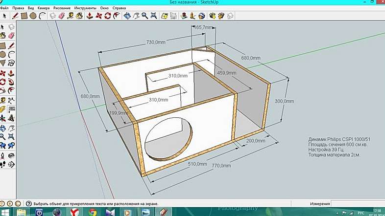Select Move tool in top toolbar
385x216 pixels.
[99, 16]
